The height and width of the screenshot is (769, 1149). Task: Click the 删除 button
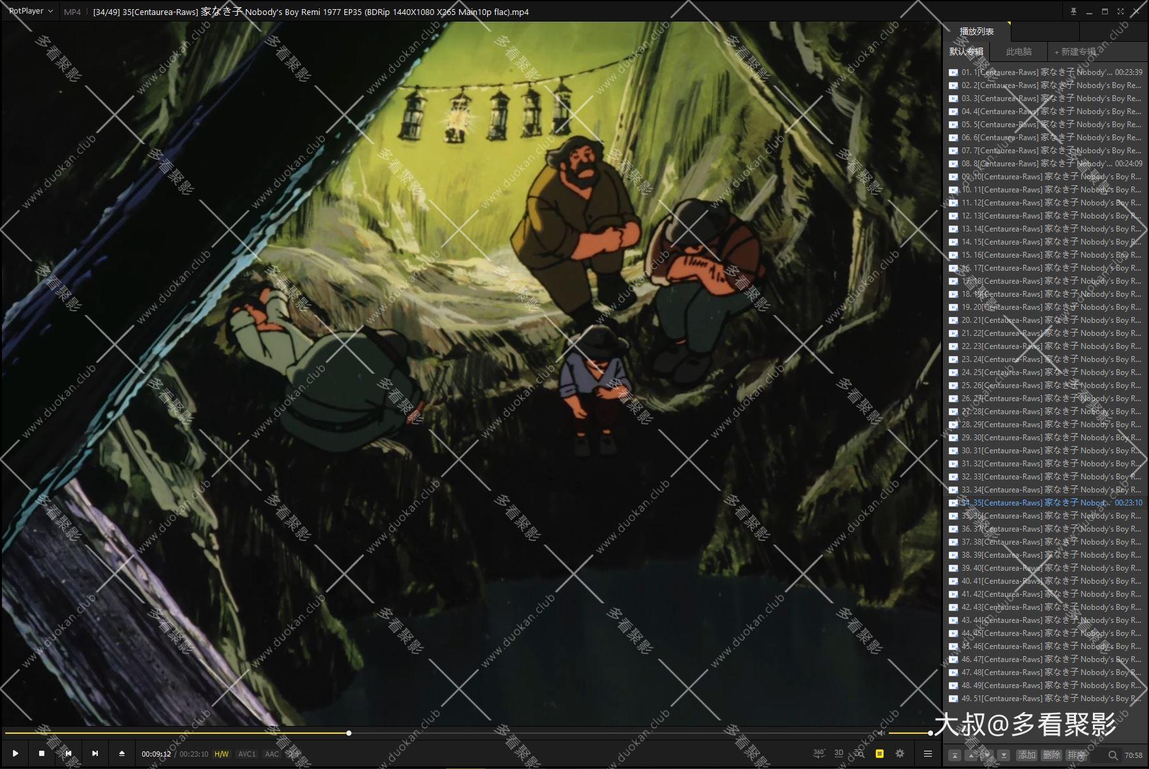[1051, 755]
